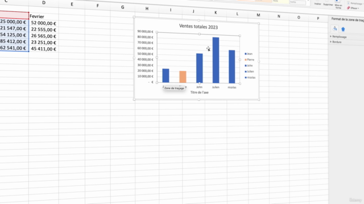Image resolution: width=364 pixels, height=204 pixels.
Task: Open the Mise en forme ribbon icon
Action: point(338,5)
